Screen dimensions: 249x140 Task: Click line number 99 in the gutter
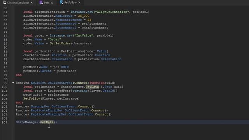(x=5, y=83)
